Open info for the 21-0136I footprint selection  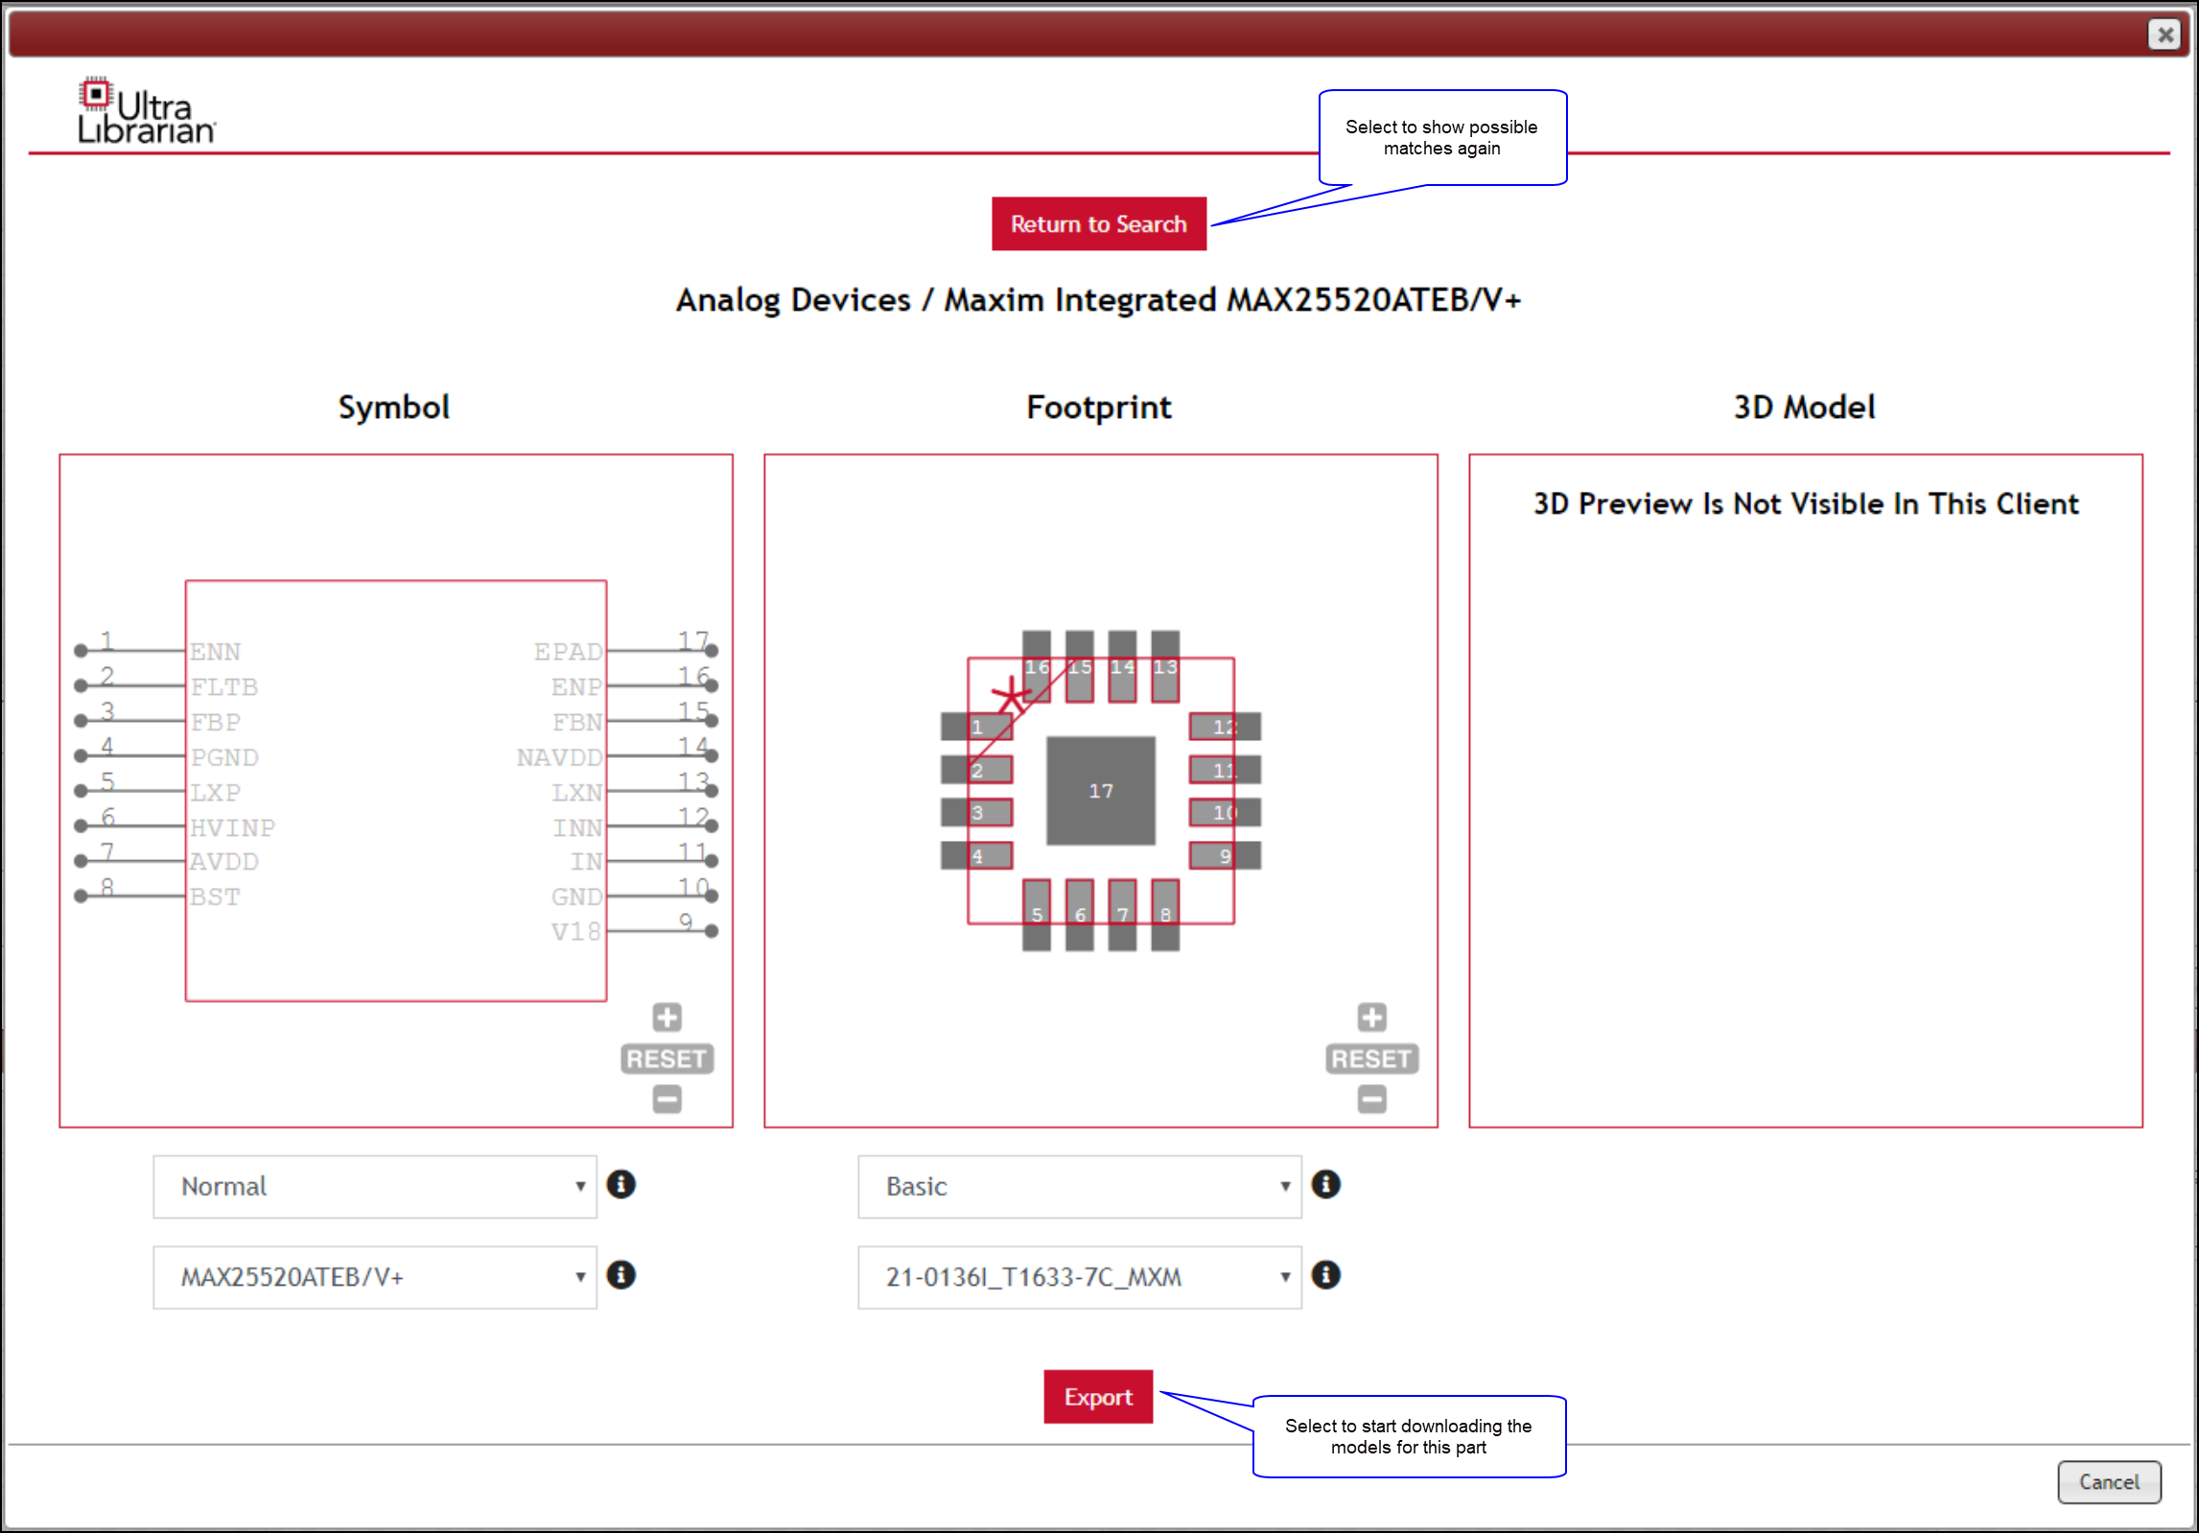coord(1327,1276)
